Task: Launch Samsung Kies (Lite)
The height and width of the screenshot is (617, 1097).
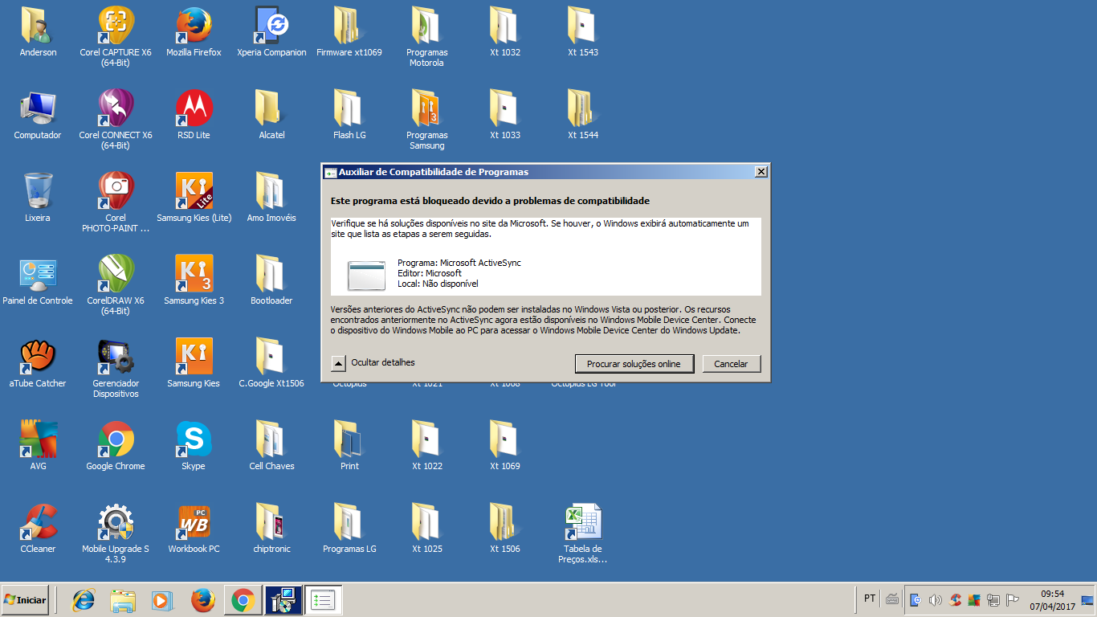Action: coord(194,198)
